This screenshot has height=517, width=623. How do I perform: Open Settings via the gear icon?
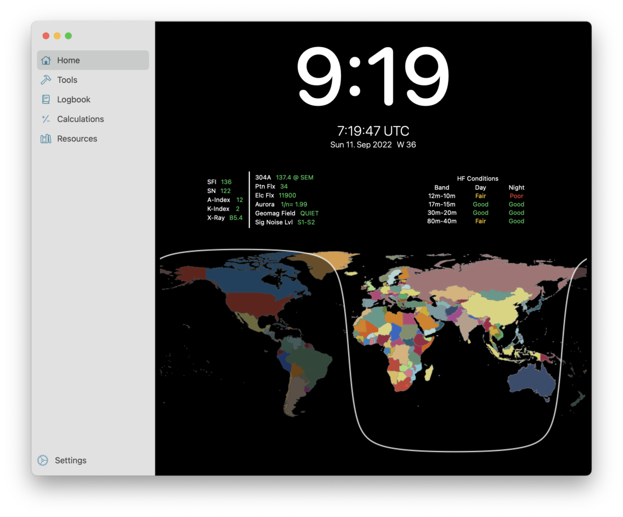[42, 460]
